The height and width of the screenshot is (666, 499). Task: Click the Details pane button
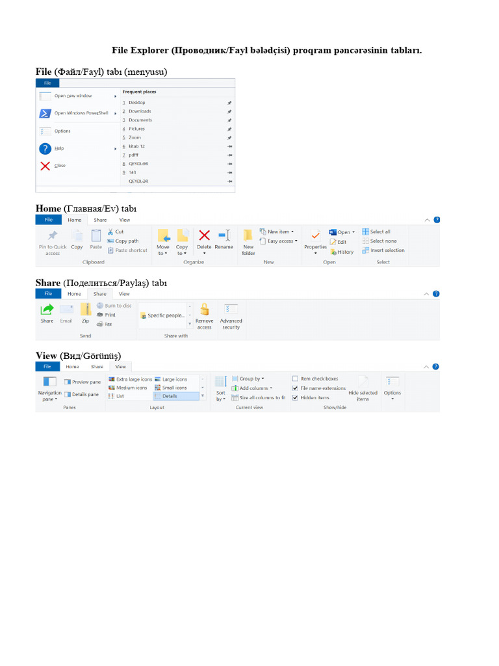pos(81,394)
